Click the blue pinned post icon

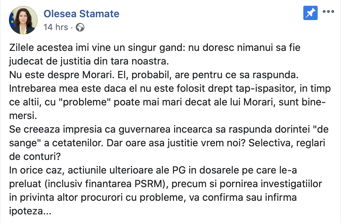tap(310, 13)
